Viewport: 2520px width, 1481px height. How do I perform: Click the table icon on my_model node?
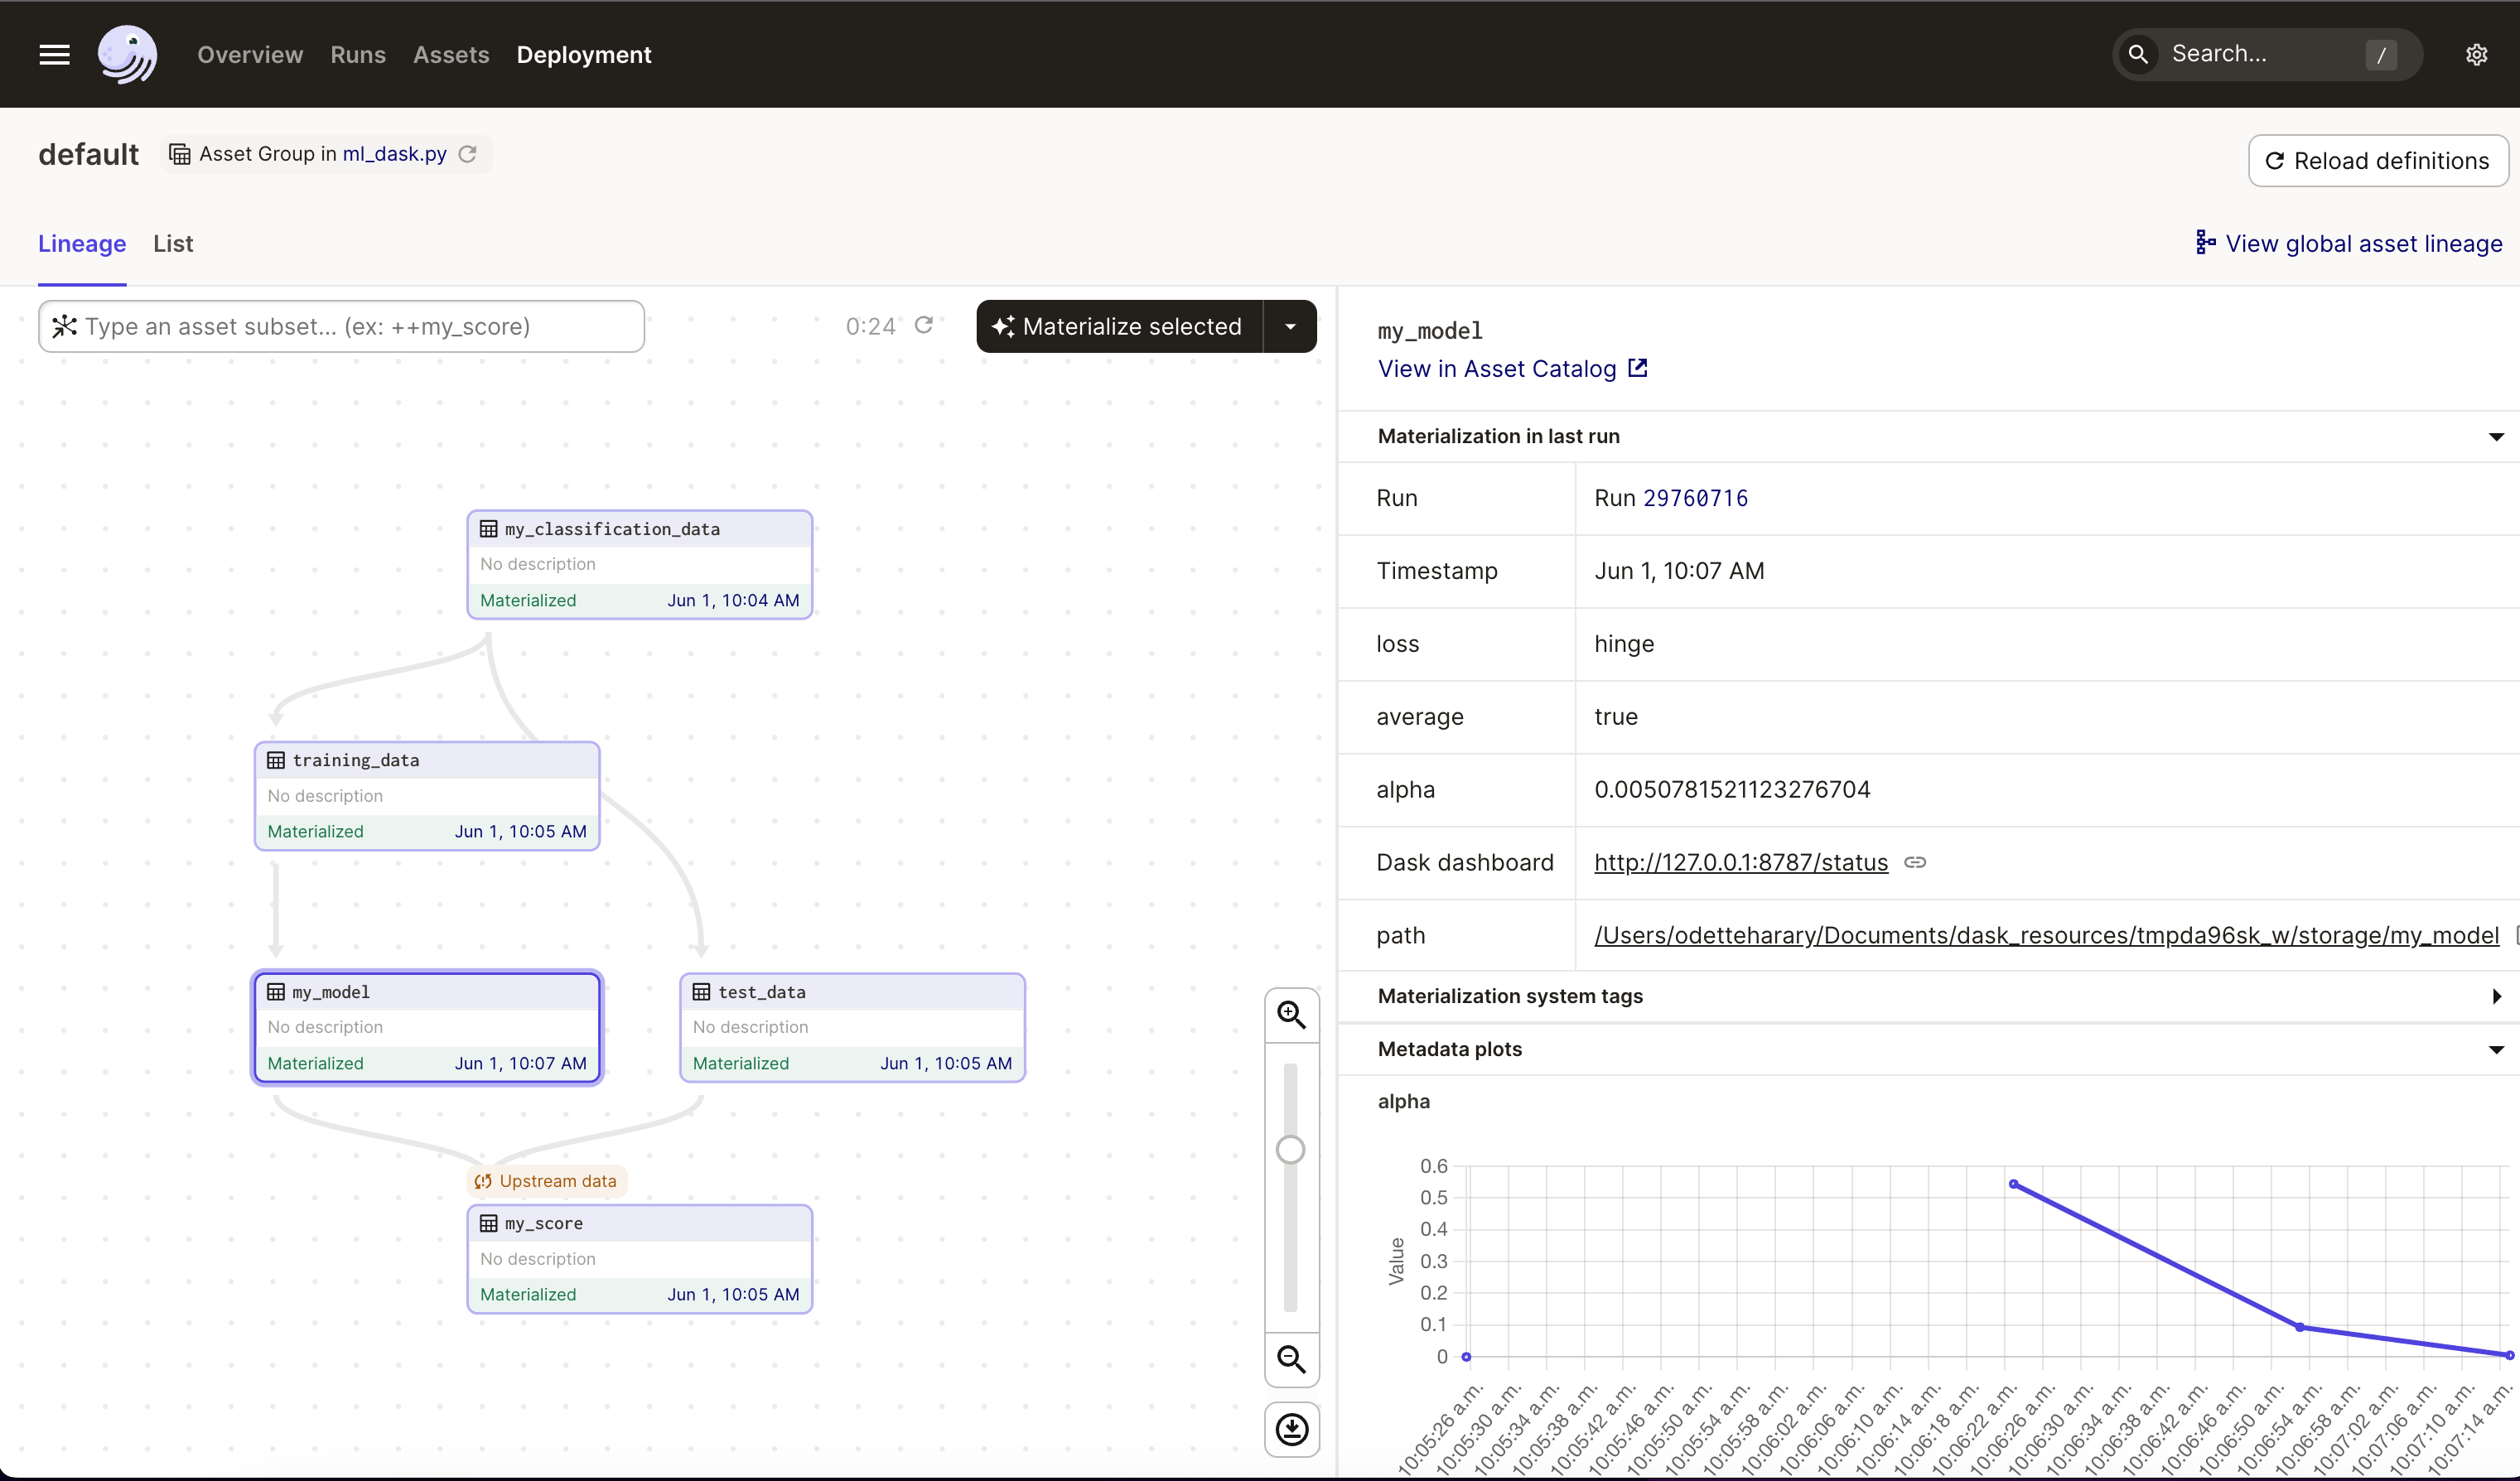coord(276,992)
